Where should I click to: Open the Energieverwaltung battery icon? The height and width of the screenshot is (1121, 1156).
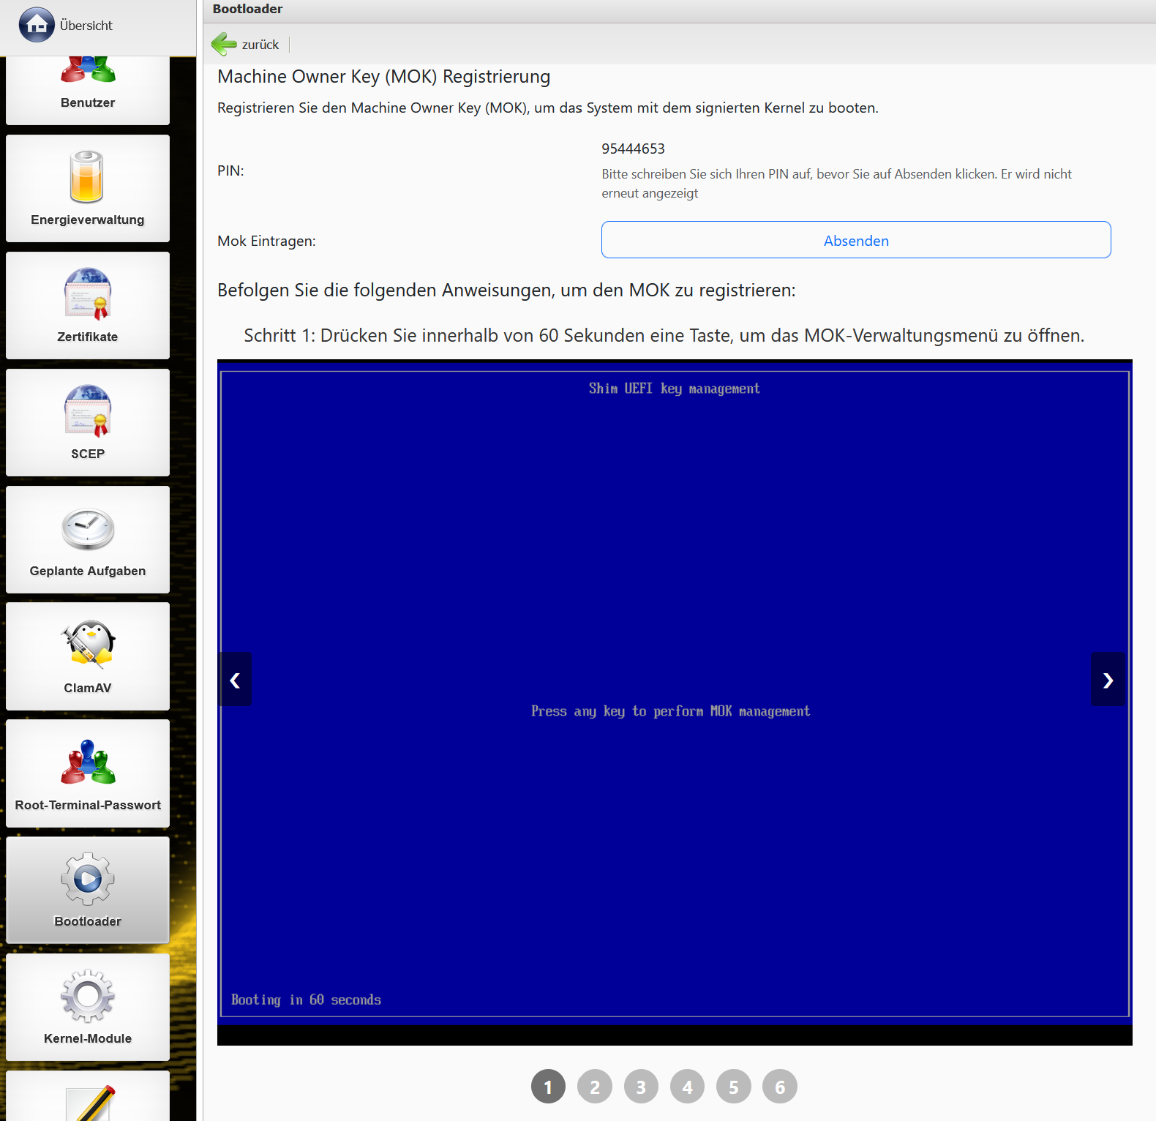pos(87,177)
